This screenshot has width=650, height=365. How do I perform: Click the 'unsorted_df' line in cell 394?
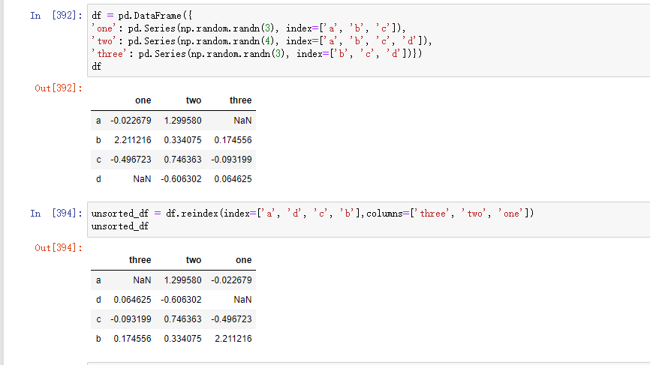coord(115,226)
